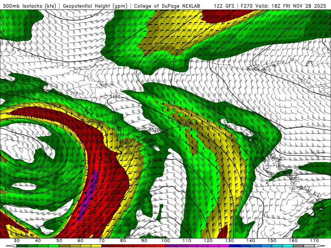
Task: Click the 40 value on the color scale
Action: (38, 241)
